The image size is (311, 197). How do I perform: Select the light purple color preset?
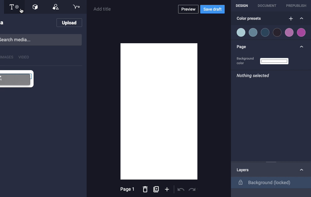click(289, 32)
